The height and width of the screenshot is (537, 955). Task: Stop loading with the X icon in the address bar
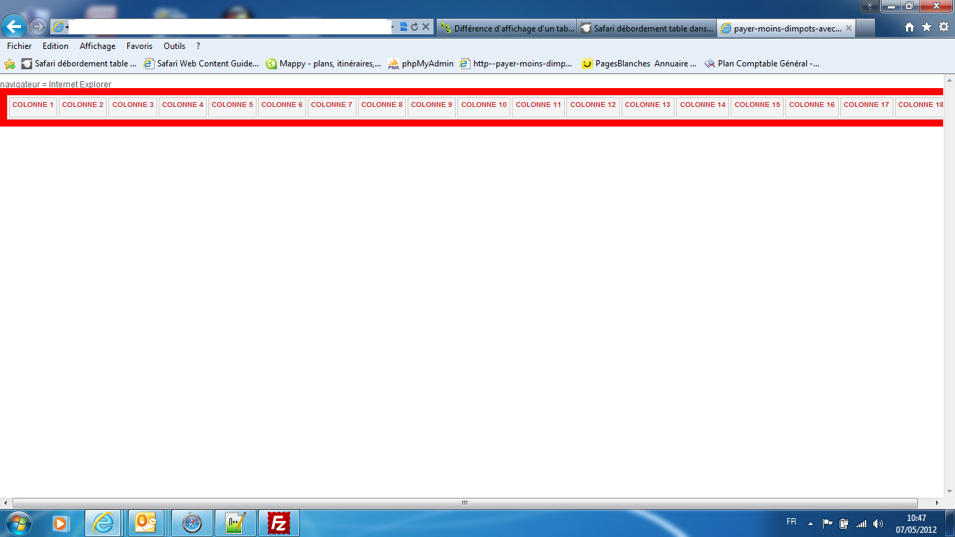click(x=425, y=27)
